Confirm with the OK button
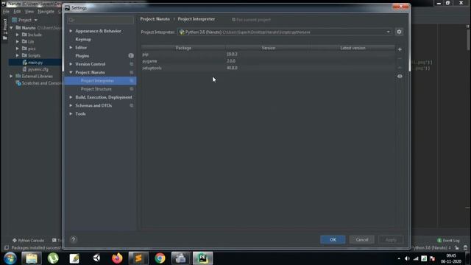The image size is (471, 265). [333, 239]
